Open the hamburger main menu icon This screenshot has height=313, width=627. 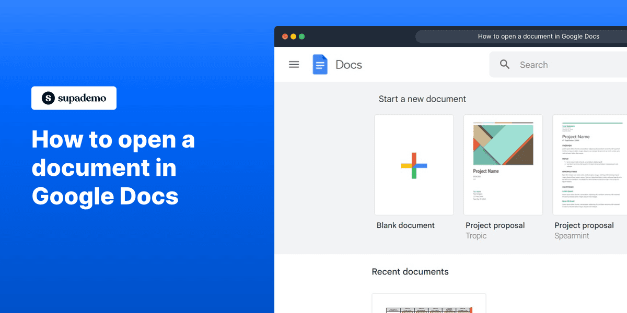coord(294,64)
